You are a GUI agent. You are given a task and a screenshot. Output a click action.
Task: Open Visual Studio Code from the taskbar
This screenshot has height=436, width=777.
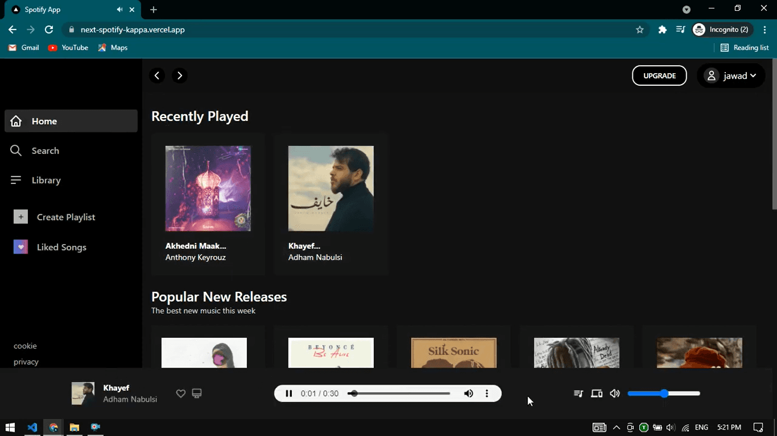click(x=32, y=427)
